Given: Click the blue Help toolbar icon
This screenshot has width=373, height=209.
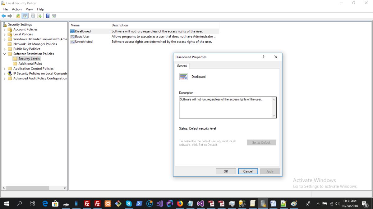Looking at the screenshot, I should pyautogui.click(x=48, y=16).
